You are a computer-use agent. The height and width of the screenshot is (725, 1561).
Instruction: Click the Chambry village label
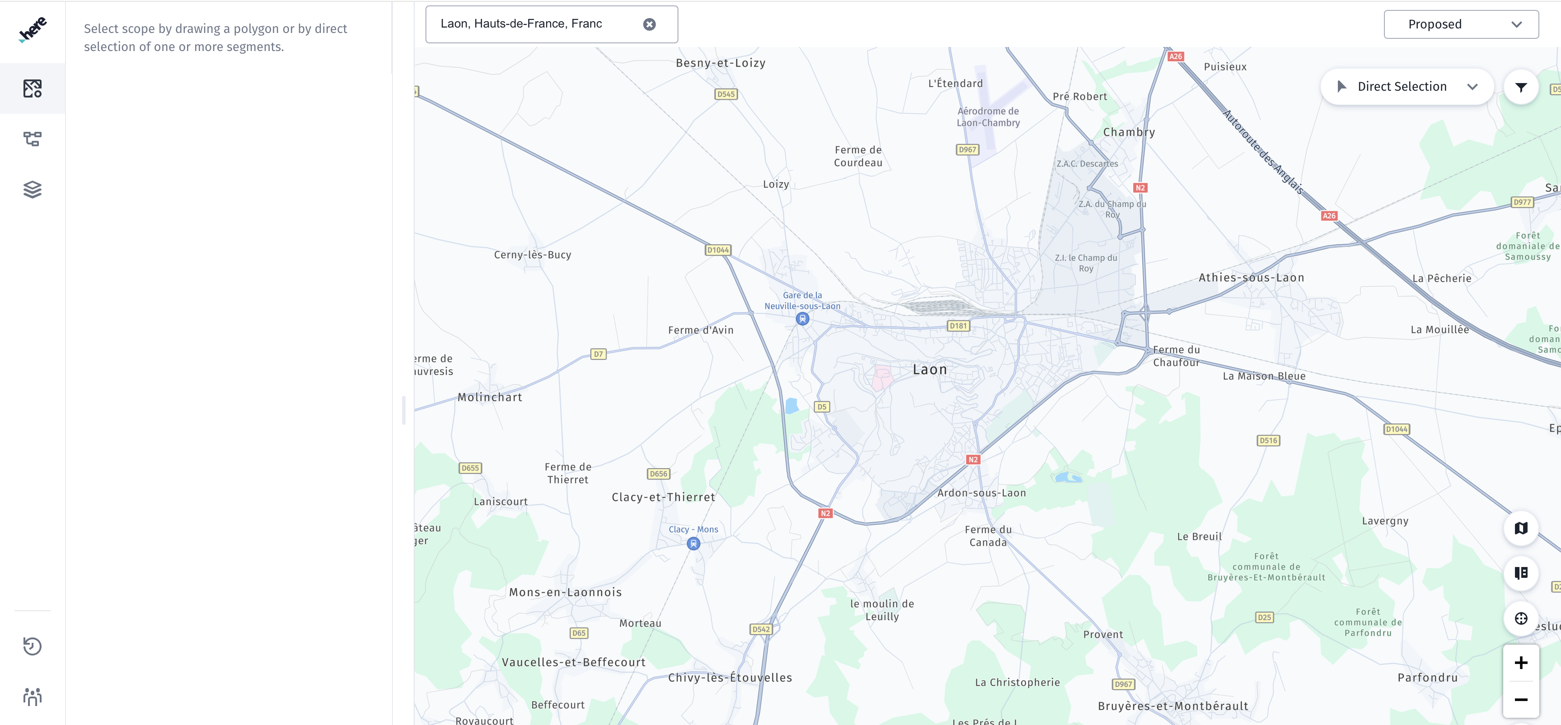pyautogui.click(x=1129, y=132)
